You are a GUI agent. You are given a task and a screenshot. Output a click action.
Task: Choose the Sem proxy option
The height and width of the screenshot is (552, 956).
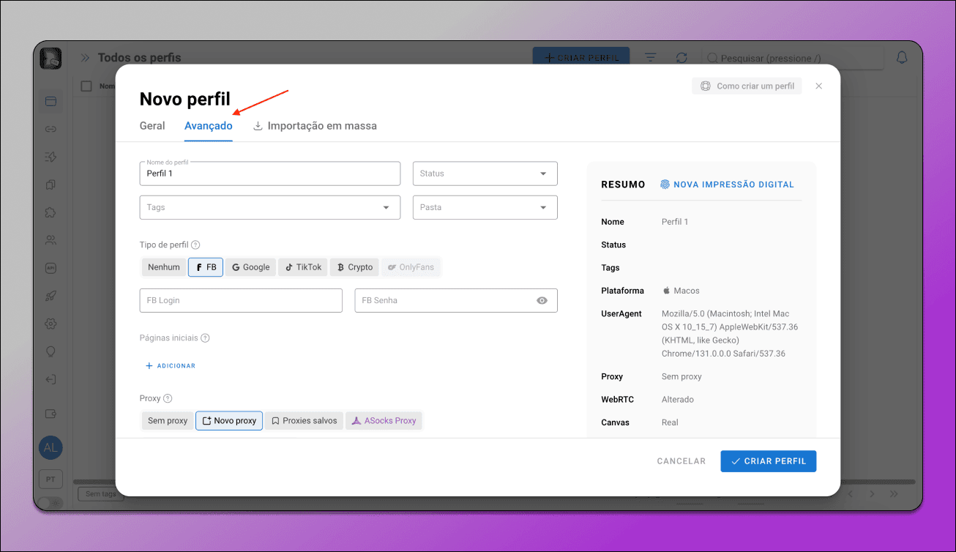point(168,421)
